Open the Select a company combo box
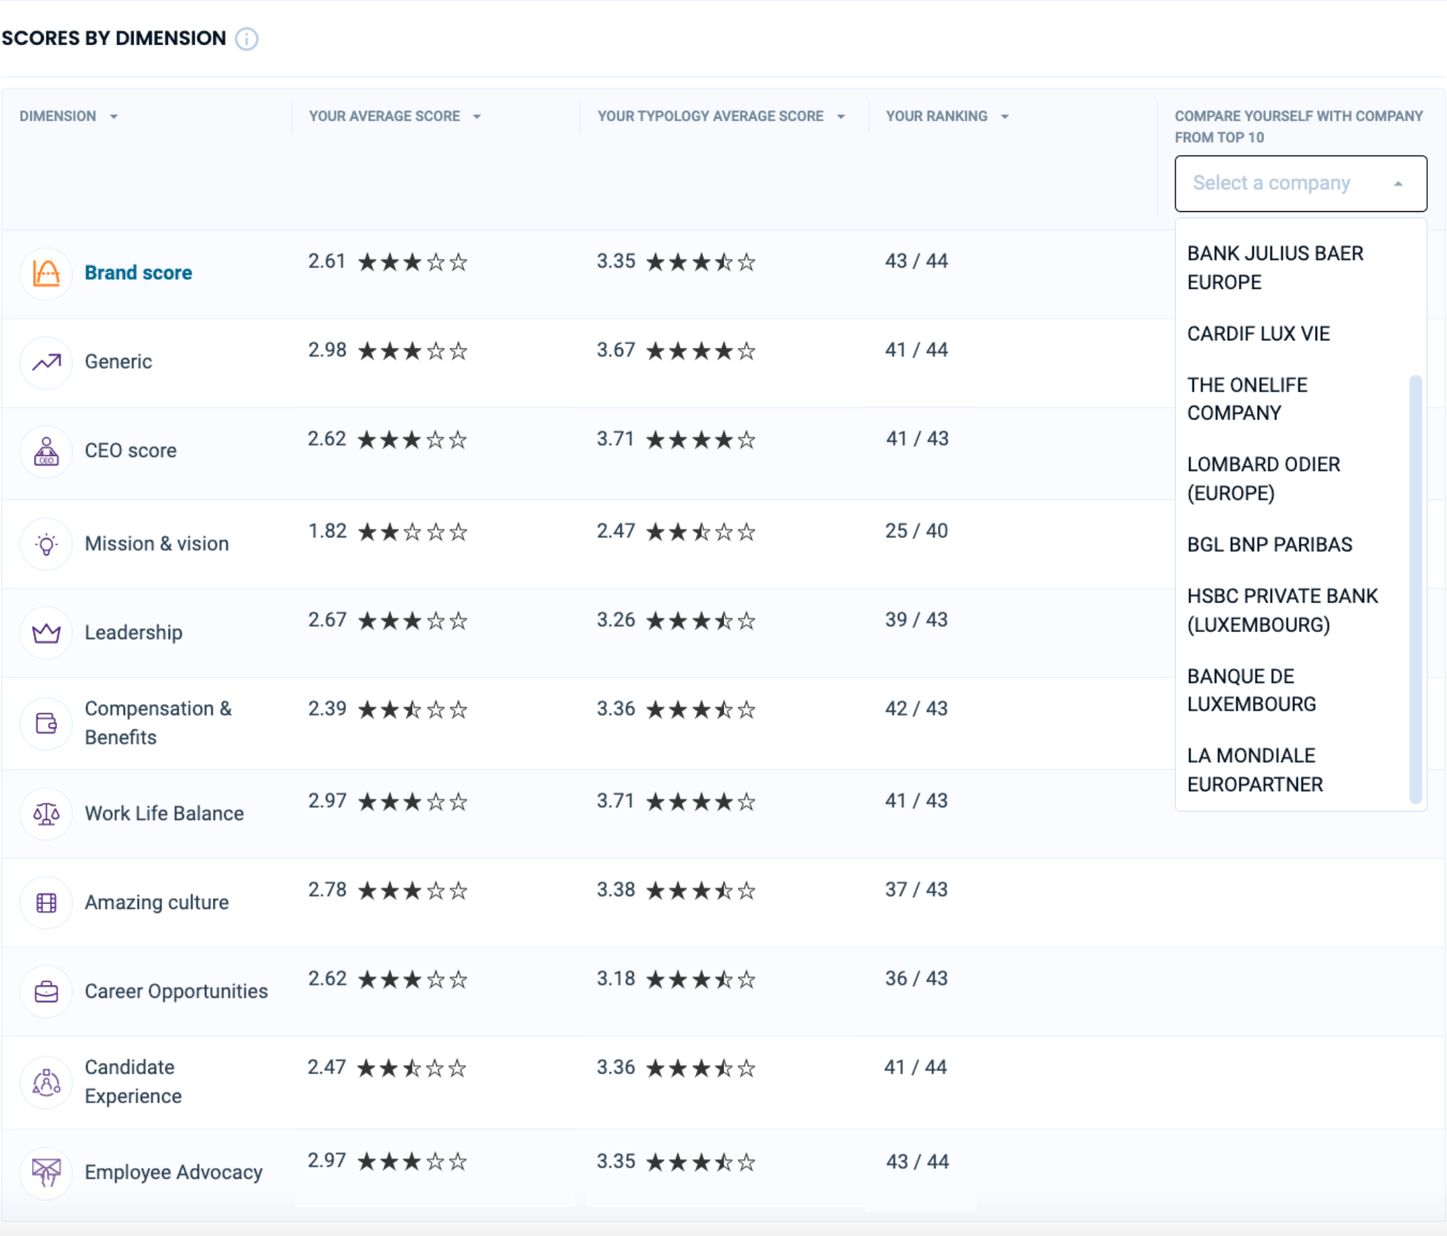Viewport: 1447px width, 1236px height. [x=1301, y=184]
